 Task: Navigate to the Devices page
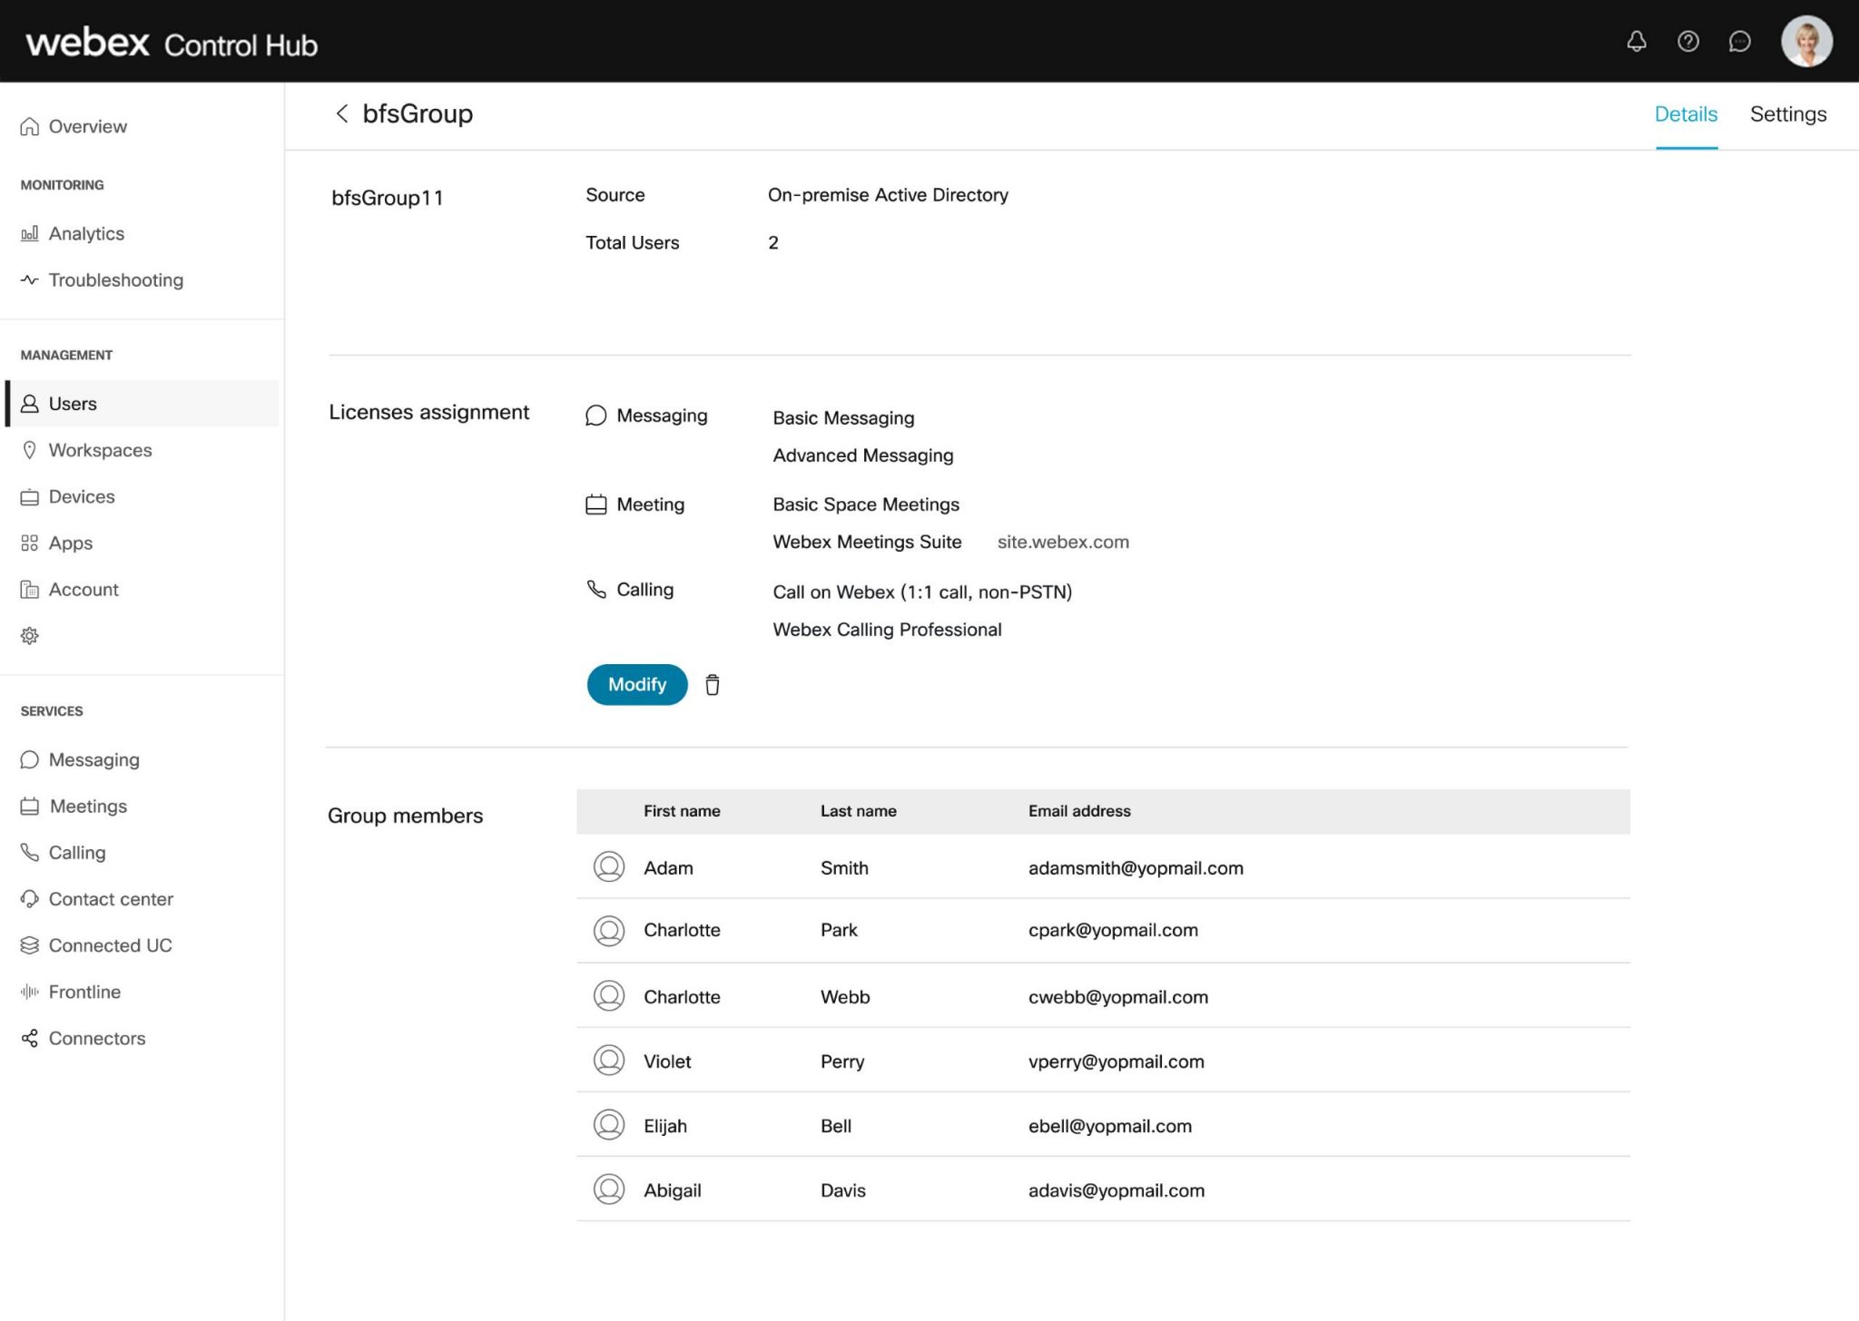click(x=82, y=496)
